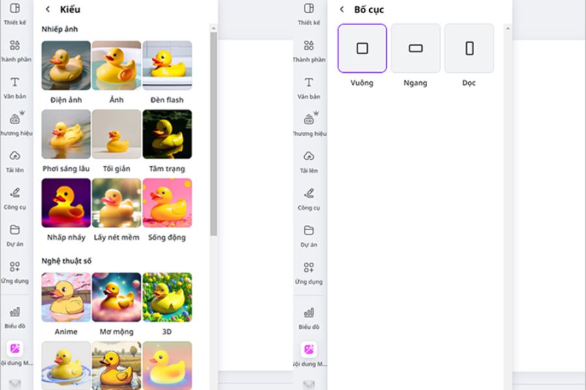Click Biểu đồ chart icon beside the Kiểu panel
The width and height of the screenshot is (586, 390).
[x=15, y=313]
